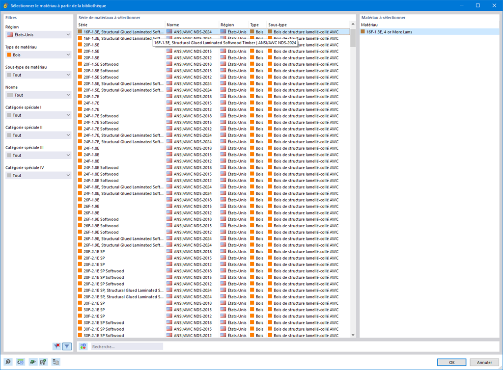Click the Annuler button
503x370 pixels.
click(x=484, y=362)
